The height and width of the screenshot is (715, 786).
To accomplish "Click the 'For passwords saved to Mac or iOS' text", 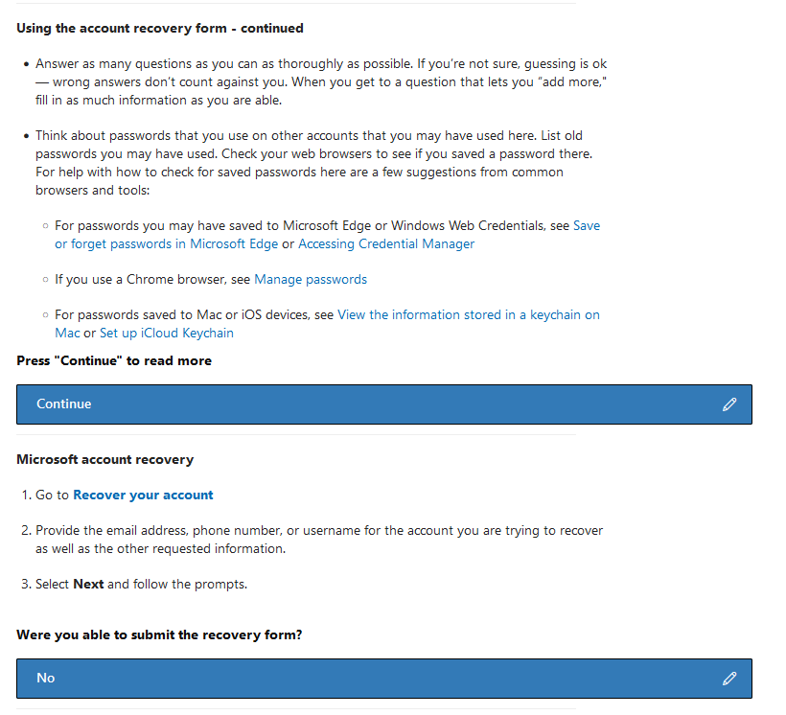I will (194, 315).
